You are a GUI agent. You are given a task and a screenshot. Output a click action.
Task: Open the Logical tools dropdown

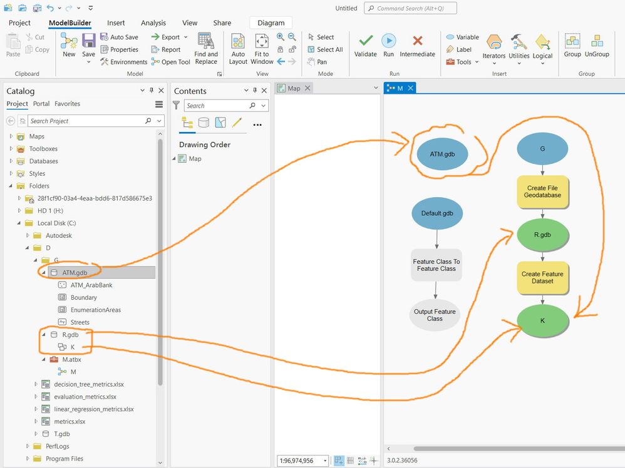542,49
